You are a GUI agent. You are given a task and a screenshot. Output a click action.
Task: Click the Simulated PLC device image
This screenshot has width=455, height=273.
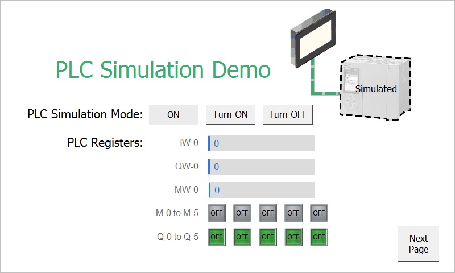point(375,88)
